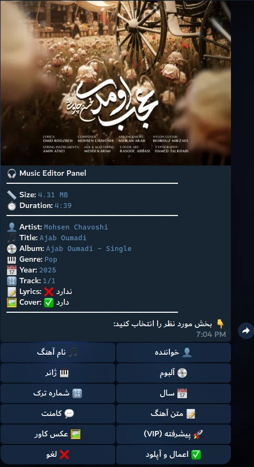
Task: Select the file size value 4.31 MB
Action: pos(53,195)
